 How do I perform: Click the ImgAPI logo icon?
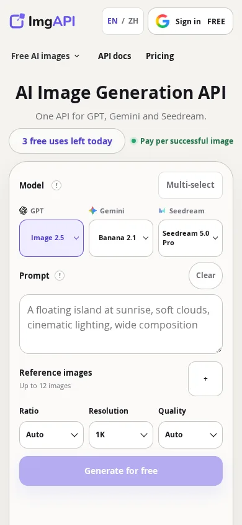pyautogui.click(x=17, y=21)
